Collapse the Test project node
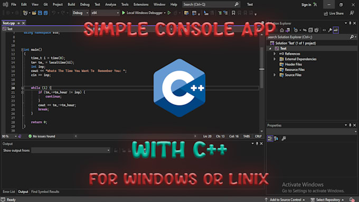 (x=270, y=49)
